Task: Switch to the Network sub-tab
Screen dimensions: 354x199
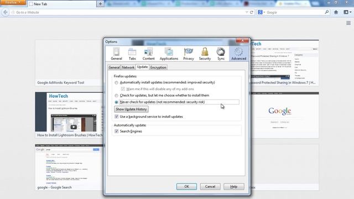Action: [x=128, y=67]
